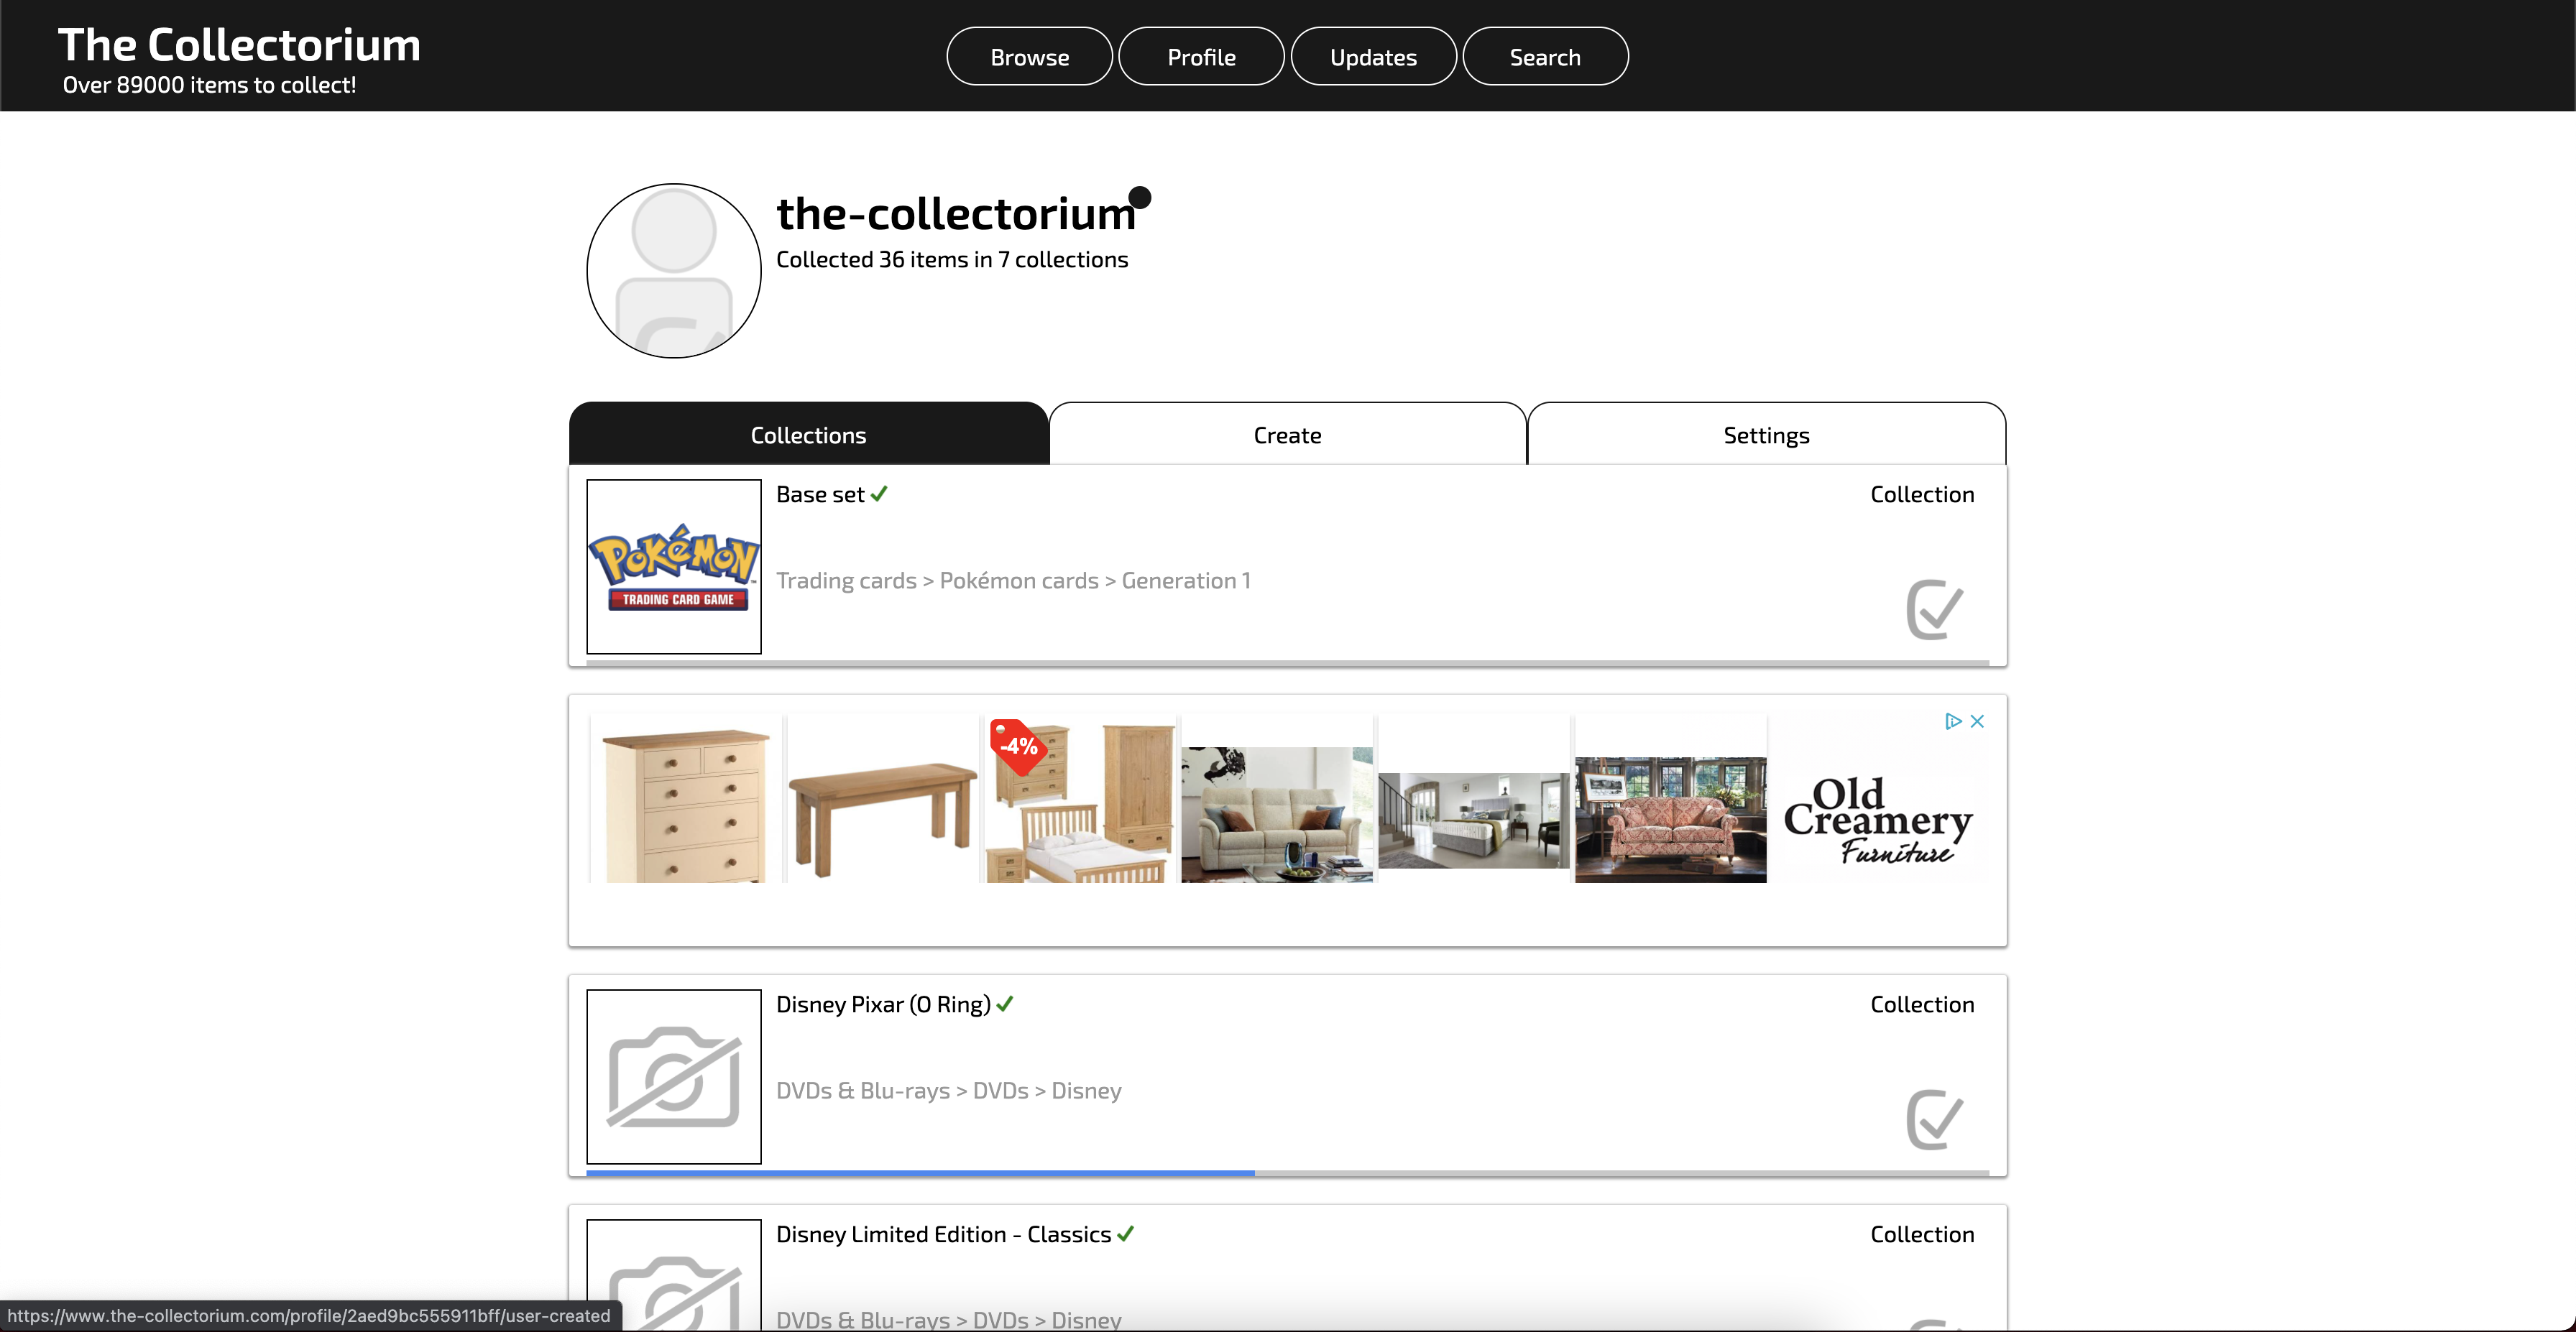Click the oak bench ad image
The height and width of the screenshot is (1332, 2576).
pyautogui.click(x=882, y=798)
